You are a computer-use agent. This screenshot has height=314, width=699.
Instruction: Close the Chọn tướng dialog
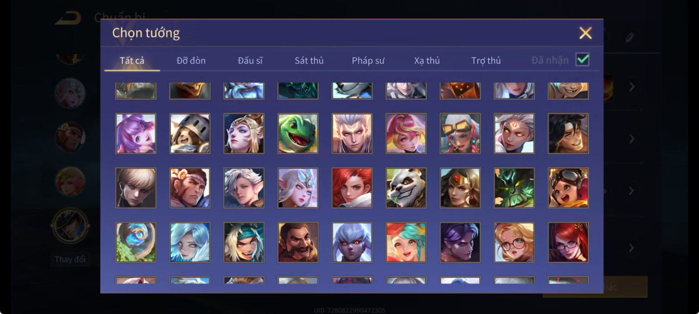[x=585, y=33]
